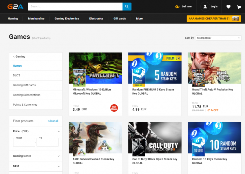Click the GTA V small box cover

[198, 78]
